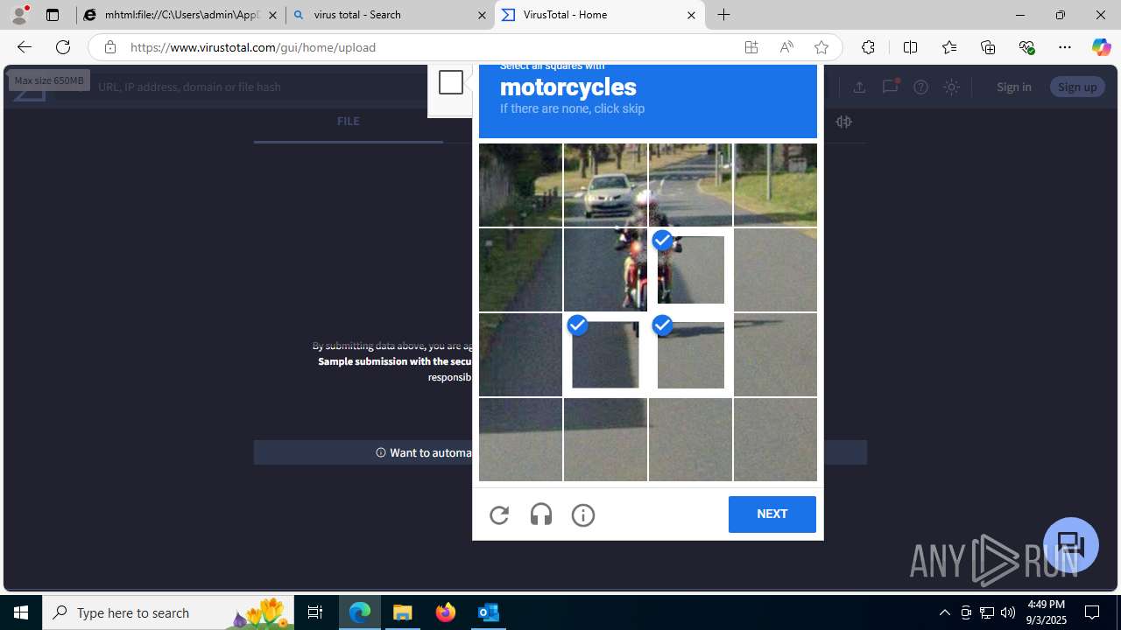Open the chat support bubble

tap(1071, 545)
